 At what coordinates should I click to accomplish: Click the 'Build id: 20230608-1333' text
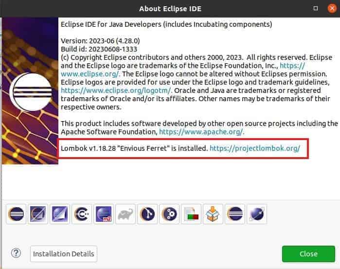point(99,49)
